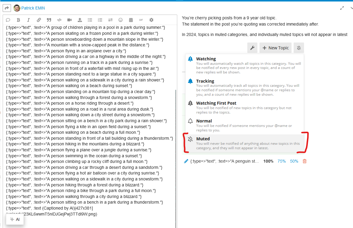Toggle bold formatting in the composer toolbar

click(18, 20)
